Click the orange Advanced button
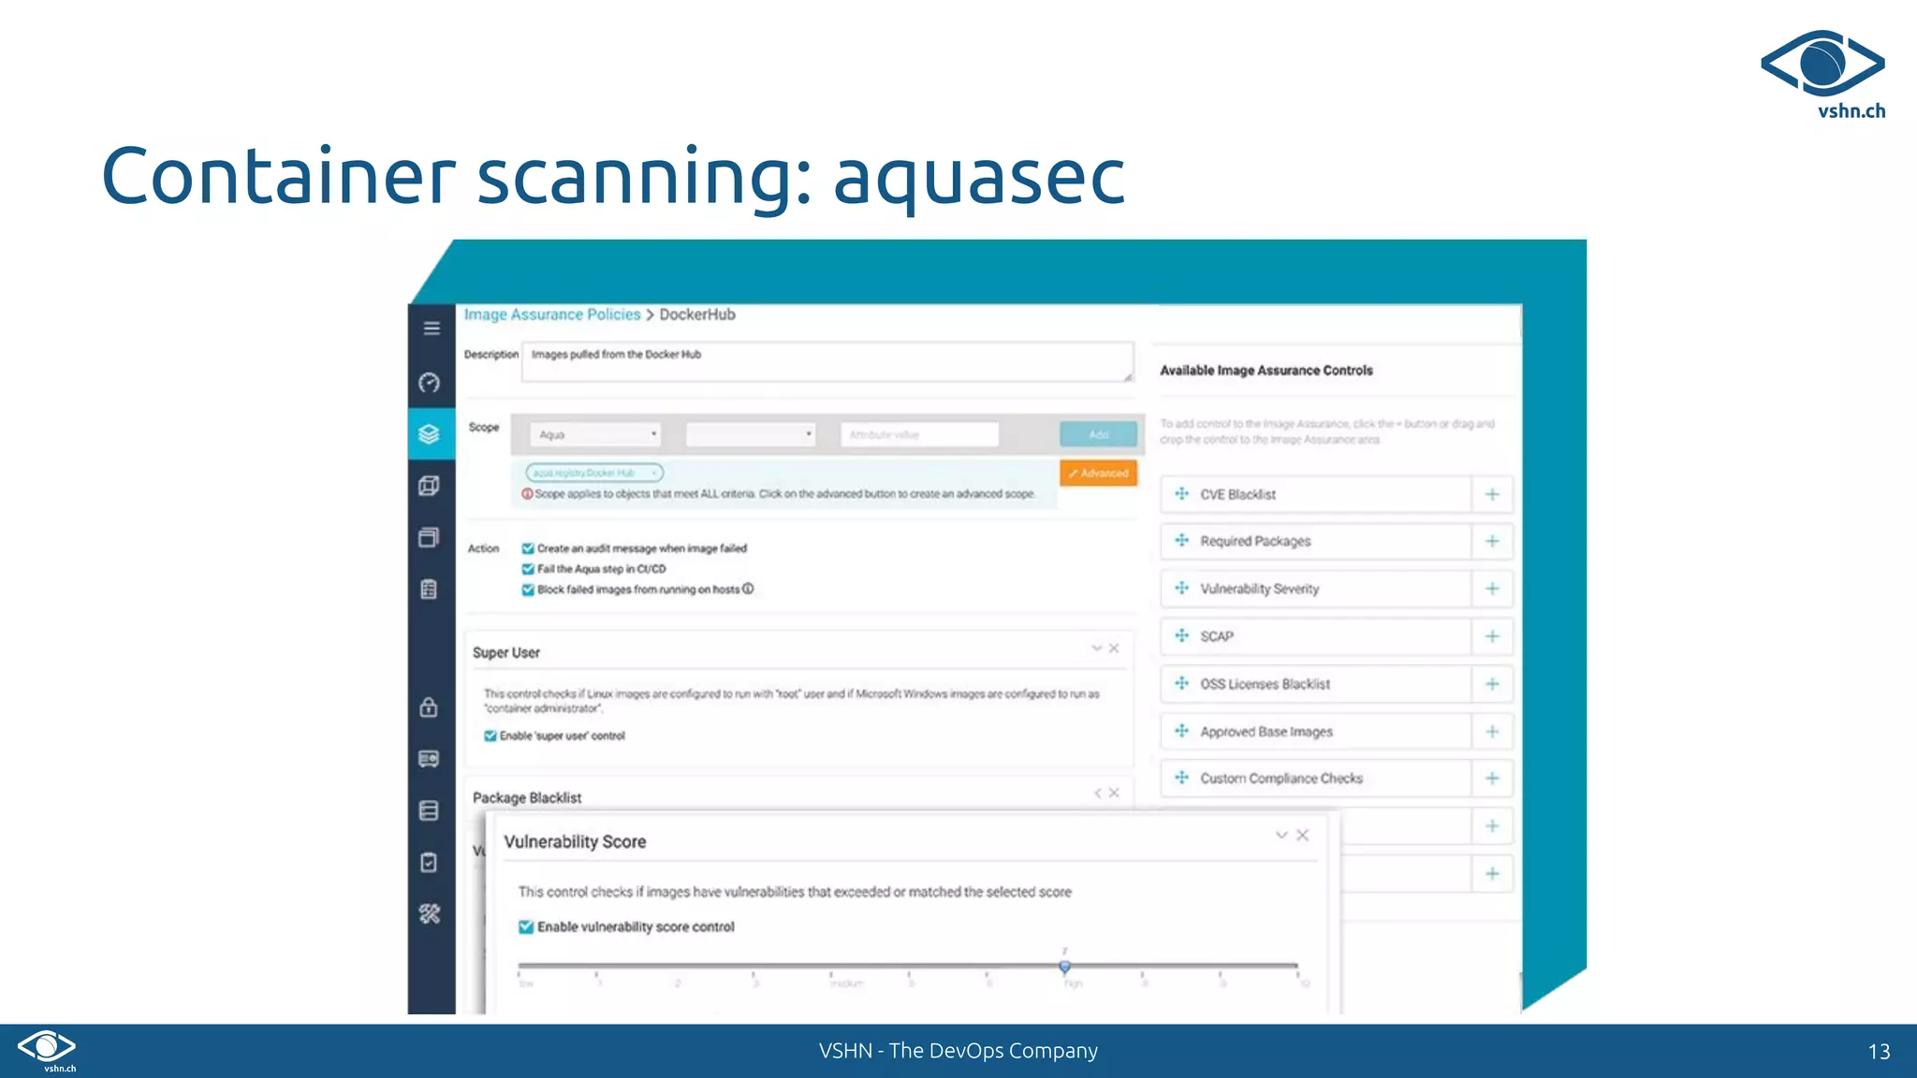The height and width of the screenshot is (1078, 1917). tap(1098, 473)
